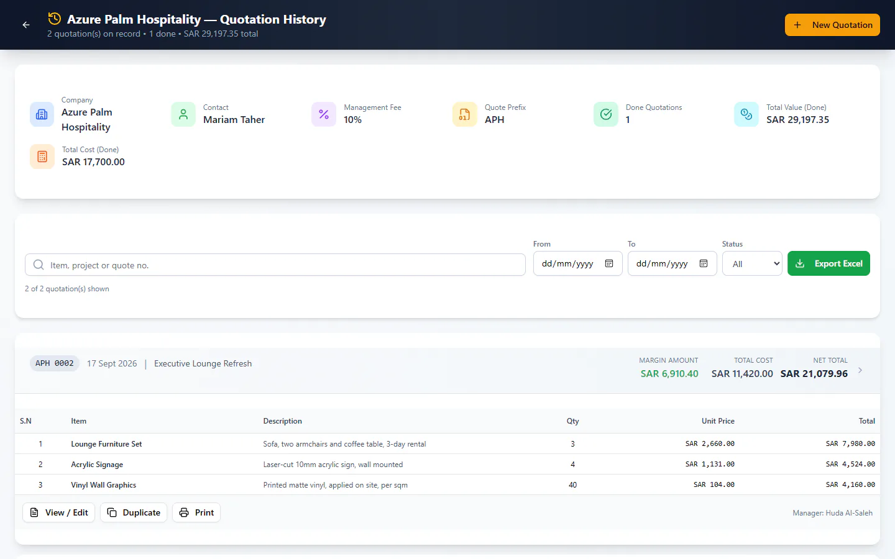Select the Vinyl Wall Graphics item

(104, 485)
